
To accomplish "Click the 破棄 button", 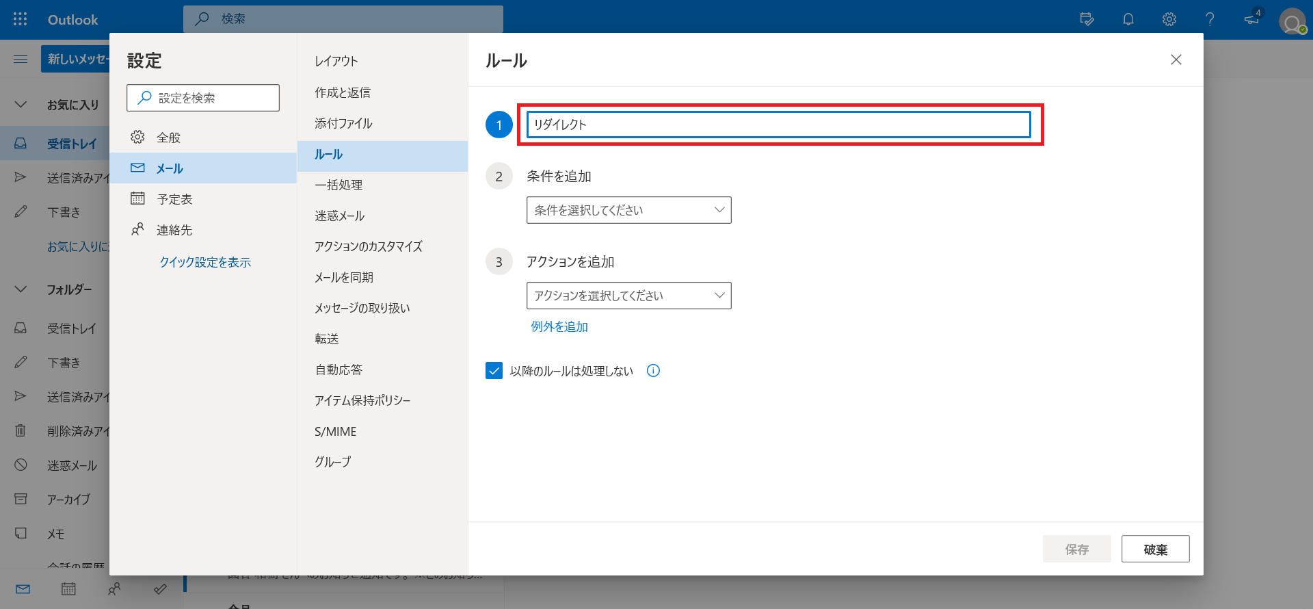I will click(x=1155, y=549).
